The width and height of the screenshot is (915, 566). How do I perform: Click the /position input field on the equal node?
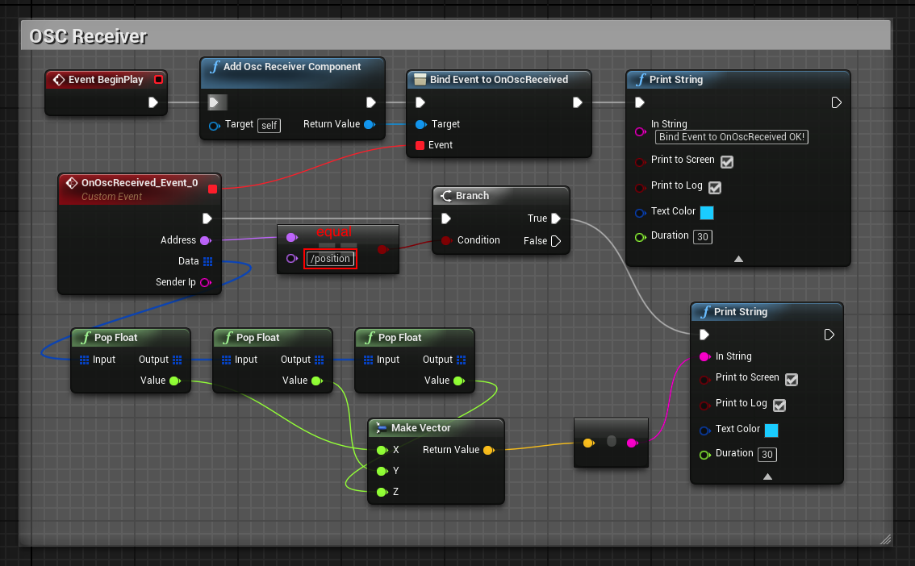pos(331,258)
